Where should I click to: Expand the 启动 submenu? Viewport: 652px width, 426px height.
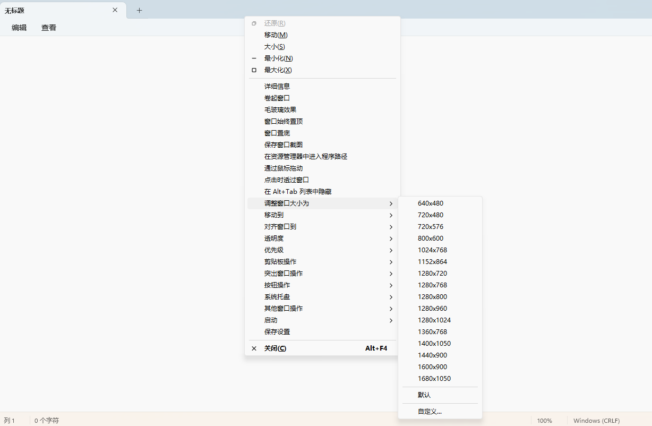322,320
